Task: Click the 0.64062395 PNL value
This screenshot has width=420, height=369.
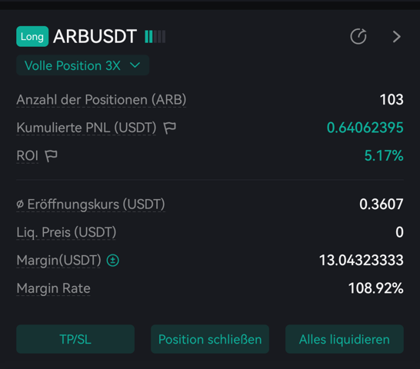Action: pos(365,128)
